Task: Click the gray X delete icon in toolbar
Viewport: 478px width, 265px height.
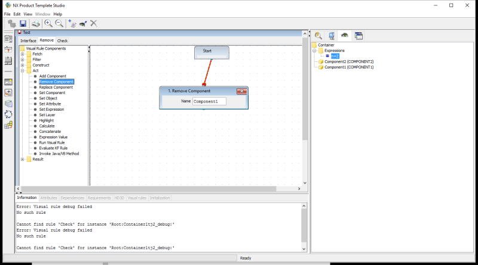Action: coord(94,23)
